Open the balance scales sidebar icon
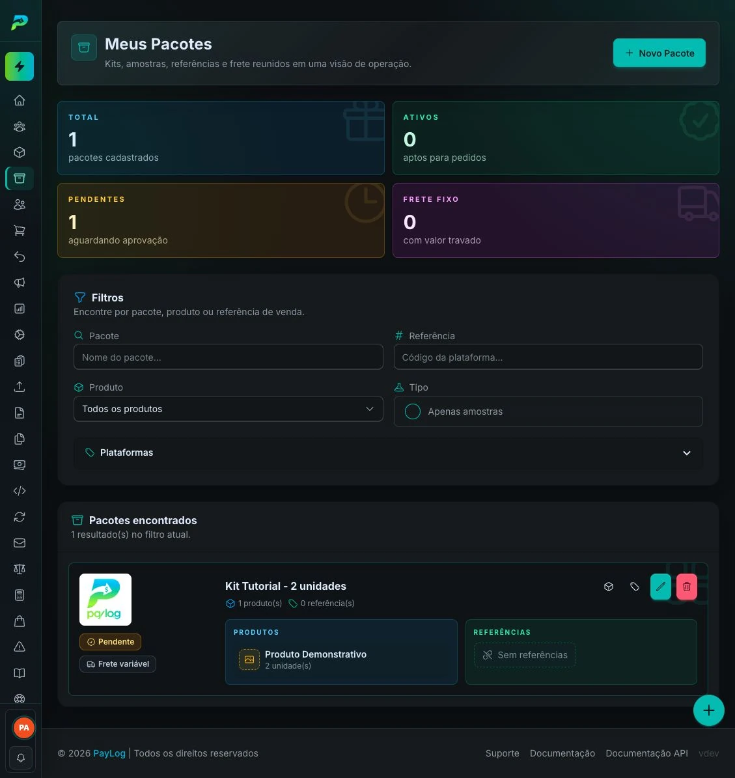This screenshot has height=778, width=735. pyautogui.click(x=20, y=569)
